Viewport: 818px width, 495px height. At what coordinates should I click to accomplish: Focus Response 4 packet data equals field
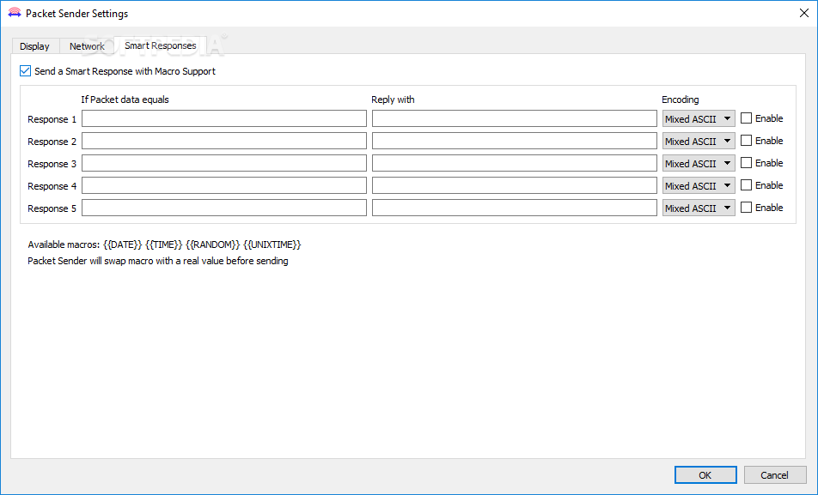pyautogui.click(x=224, y=185)
